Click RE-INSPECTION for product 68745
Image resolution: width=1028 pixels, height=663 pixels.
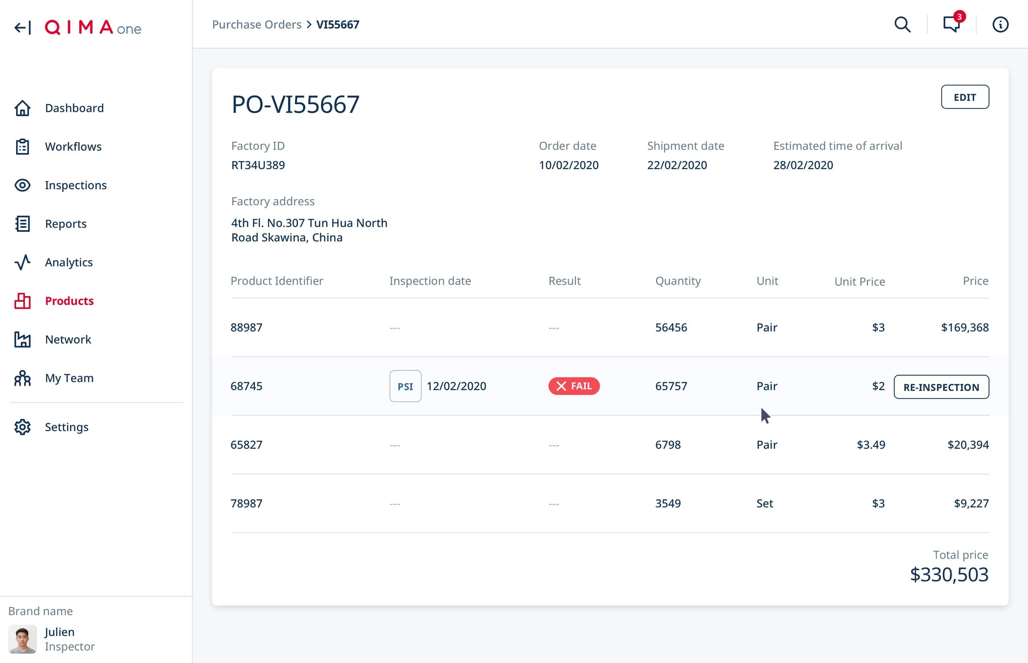pos(941,387)
